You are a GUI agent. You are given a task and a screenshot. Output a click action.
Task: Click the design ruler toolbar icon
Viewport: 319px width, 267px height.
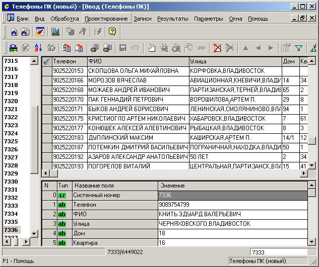point(55,32)
